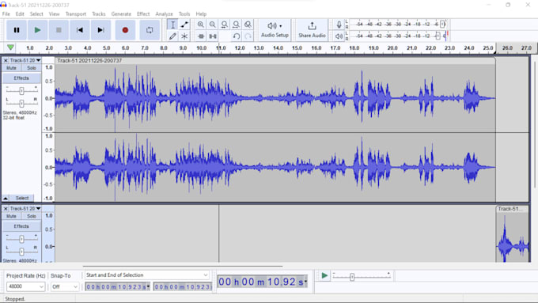This screenshot has height=303, width=538.
Task: Open Effects for the second track
Action: click(x=21, y=226)
